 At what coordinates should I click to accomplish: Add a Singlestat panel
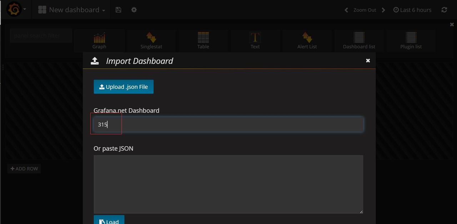pyautogui.click(x=151, y=41)
